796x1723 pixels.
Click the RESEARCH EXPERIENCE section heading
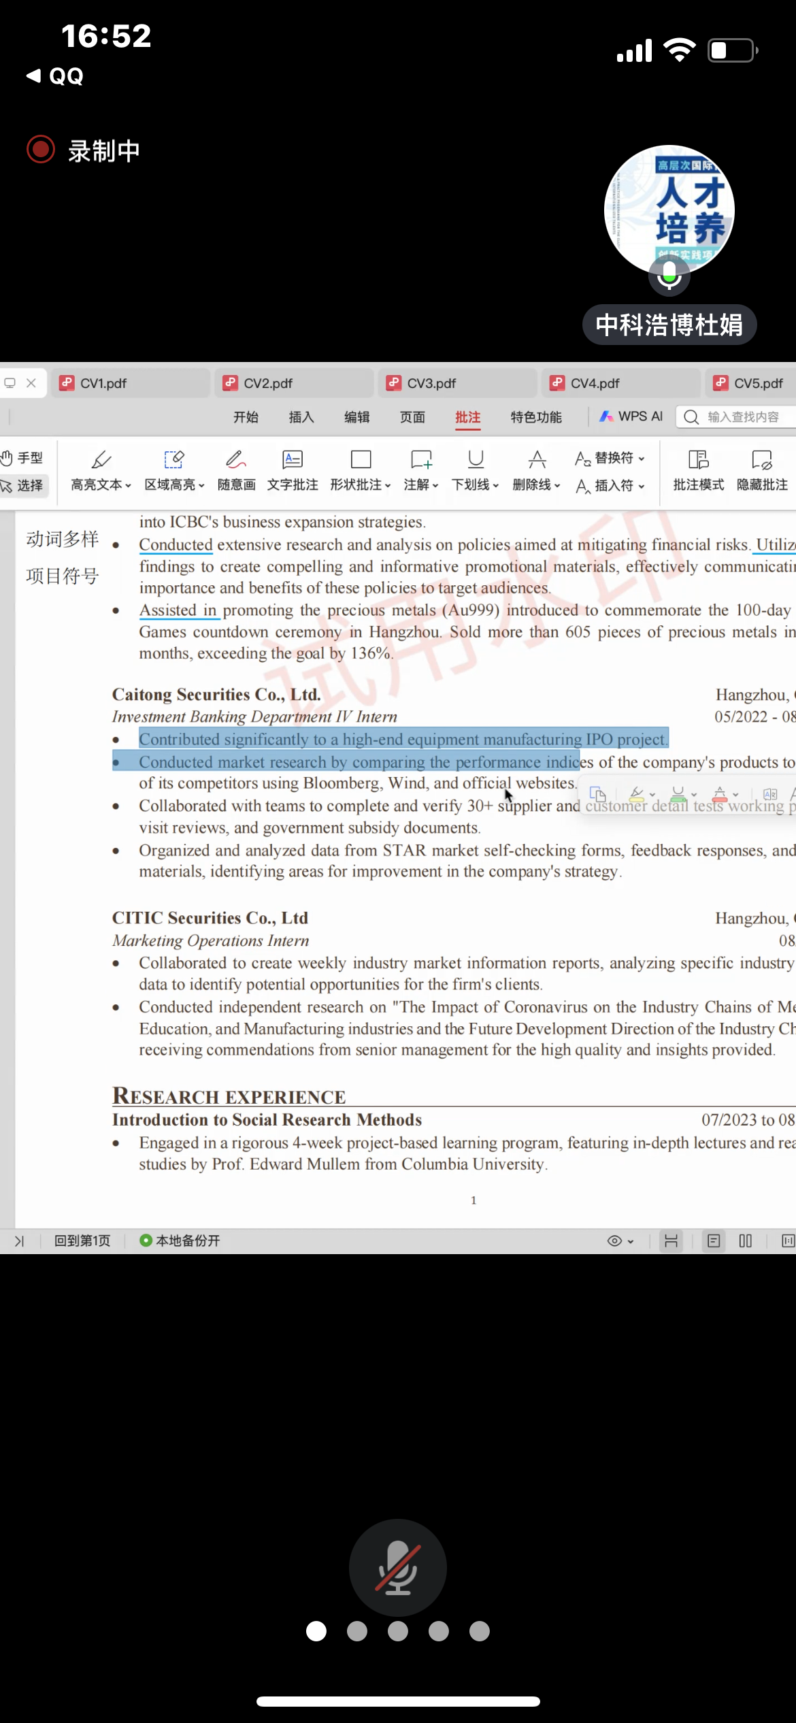click(x=229, y=1096)
